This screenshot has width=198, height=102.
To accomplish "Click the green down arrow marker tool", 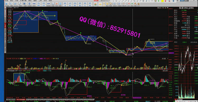I will 159,1.
